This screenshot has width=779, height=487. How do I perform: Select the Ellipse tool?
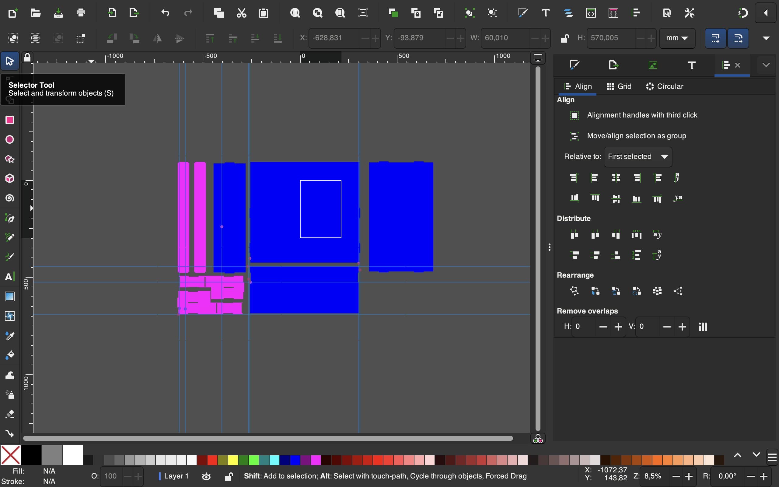click(10, 139)
